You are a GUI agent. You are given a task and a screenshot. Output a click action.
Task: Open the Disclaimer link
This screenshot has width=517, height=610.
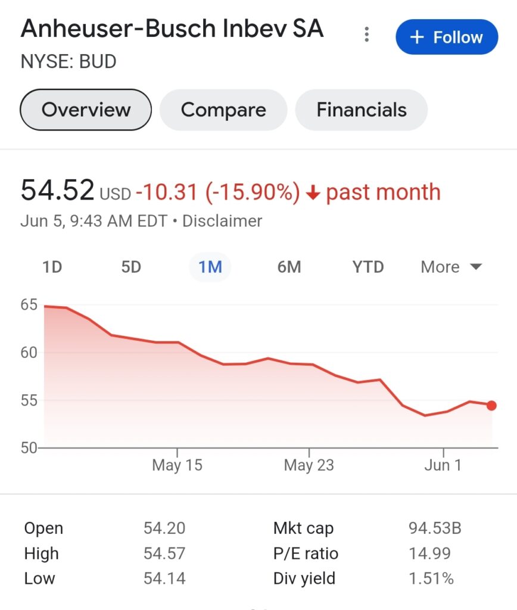pos(222,221)
